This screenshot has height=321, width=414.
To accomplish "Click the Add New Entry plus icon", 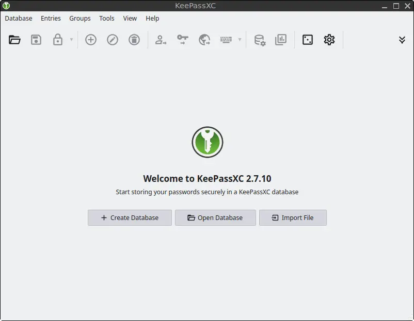I will pyautogui.click(x=91, y=40).
